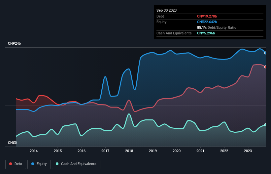This screenshot has height=174, width=271.
Task: Select the Equity endpoint marker on chart
Action: tap(265, 53)
